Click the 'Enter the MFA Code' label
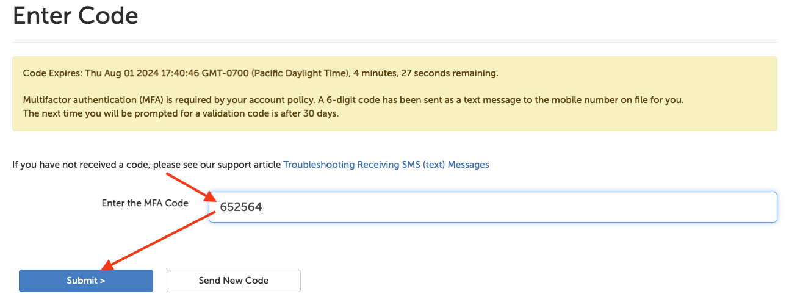 click(145, 203)
